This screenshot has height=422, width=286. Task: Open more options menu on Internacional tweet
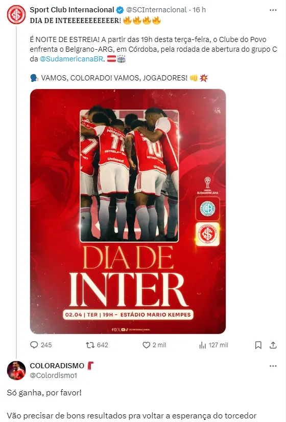(x=273, y=10)
